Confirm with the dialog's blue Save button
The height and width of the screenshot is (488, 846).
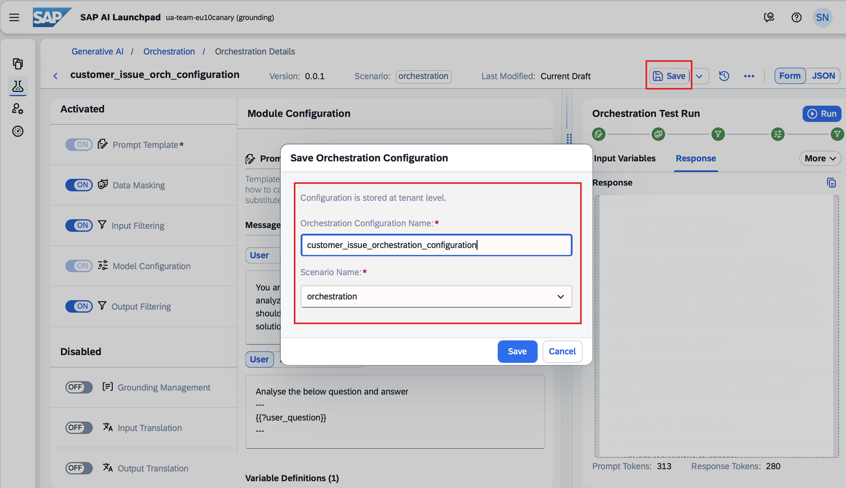517,351
